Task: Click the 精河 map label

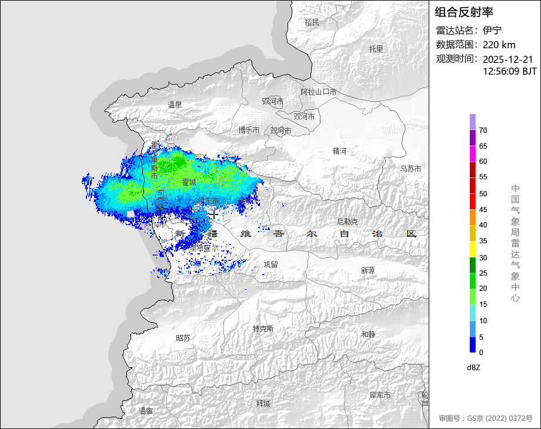Action: [339, 151]
